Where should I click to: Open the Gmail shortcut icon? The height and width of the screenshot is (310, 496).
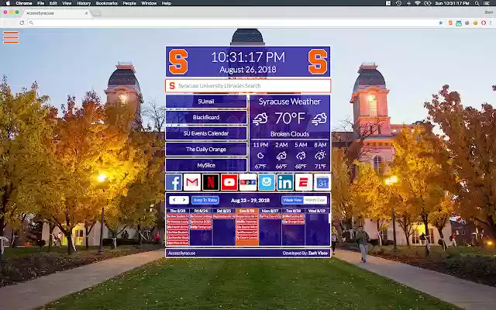pyautogui.click(x=192, y=182)
